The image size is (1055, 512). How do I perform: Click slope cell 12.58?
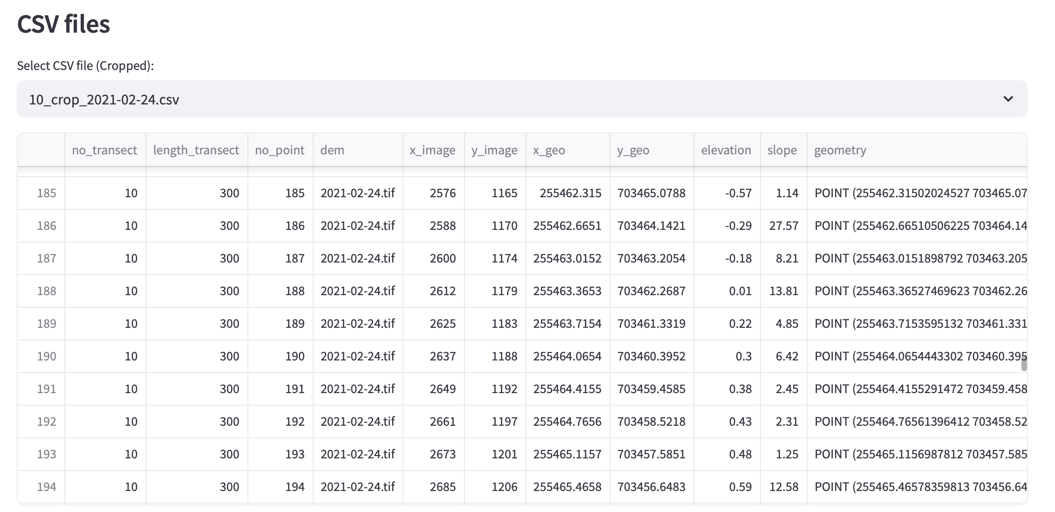(784, 487)
